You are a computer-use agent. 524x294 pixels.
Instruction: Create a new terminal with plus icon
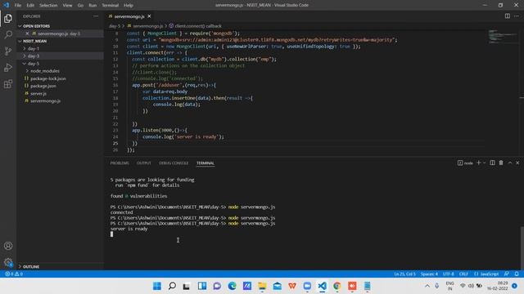click(478, 163)
